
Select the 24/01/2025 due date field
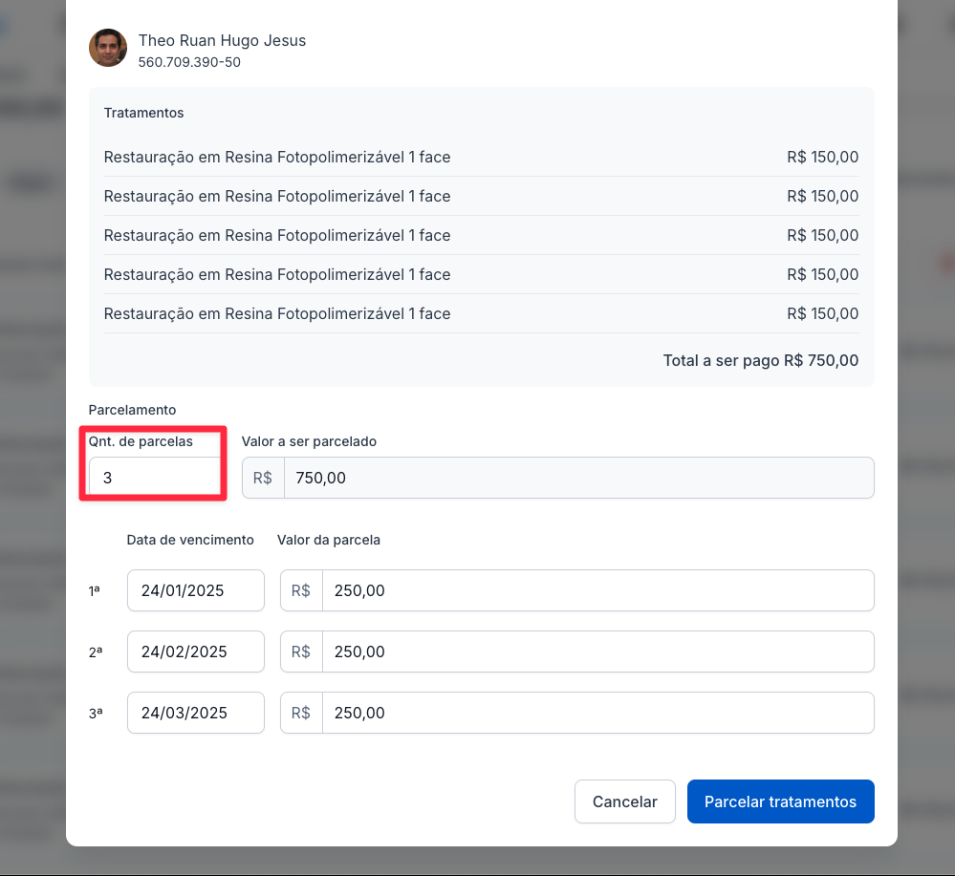tap(195, 590)
